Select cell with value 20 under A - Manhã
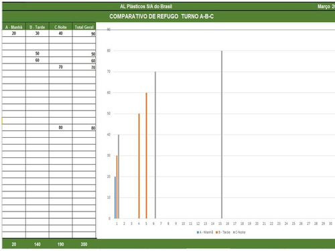The width and height of the screenshot is (335, 251). coord(14,33)
